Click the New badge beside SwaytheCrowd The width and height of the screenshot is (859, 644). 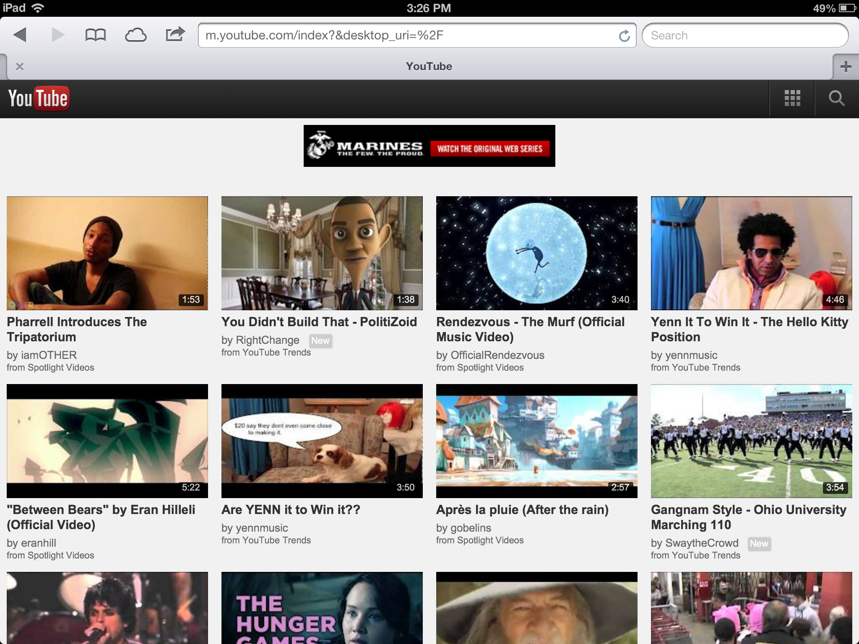click(x=759, y=543)
